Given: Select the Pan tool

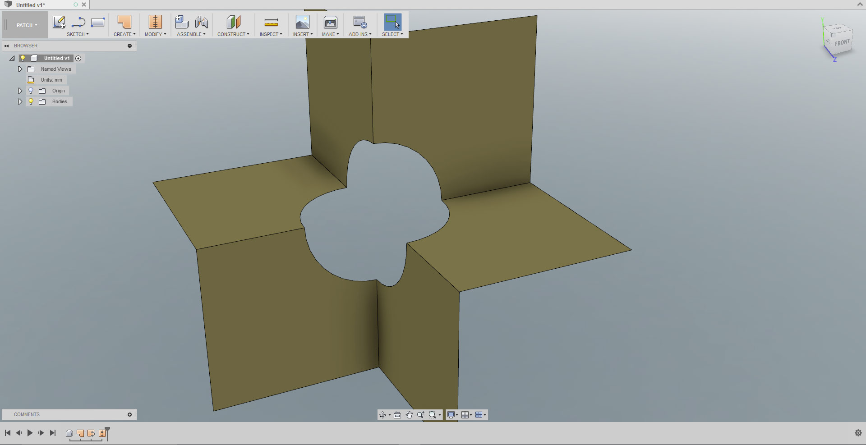Looking at the screenshot, I should click(x=409, y=414).
